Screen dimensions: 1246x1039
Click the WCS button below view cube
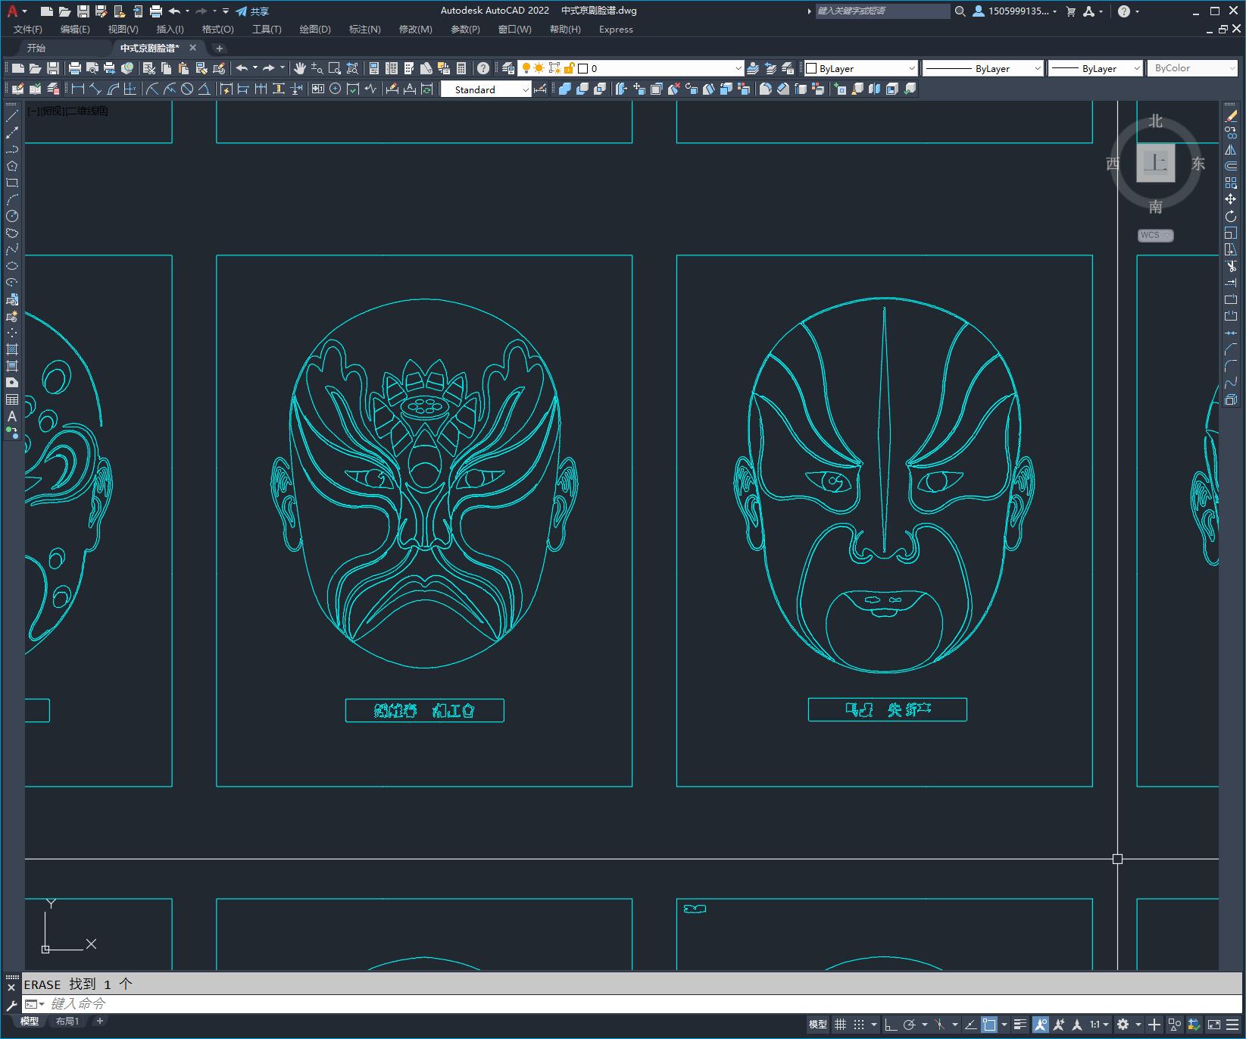[1155, 235]
